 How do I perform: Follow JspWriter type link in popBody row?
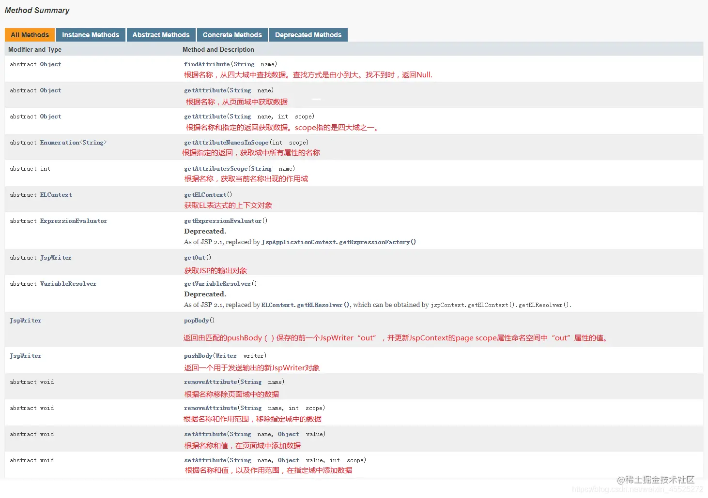coord(26,321)
